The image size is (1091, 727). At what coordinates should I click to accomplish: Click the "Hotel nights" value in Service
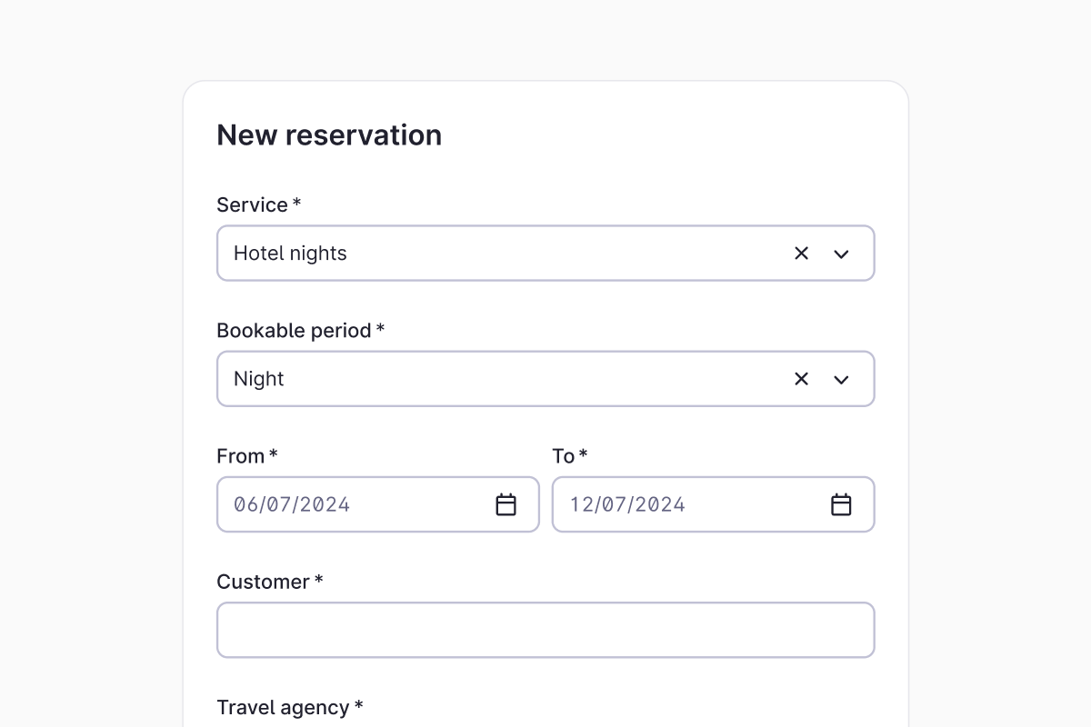[290, 254]
